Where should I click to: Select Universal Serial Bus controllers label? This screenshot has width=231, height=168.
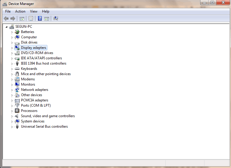coord(44,127)
